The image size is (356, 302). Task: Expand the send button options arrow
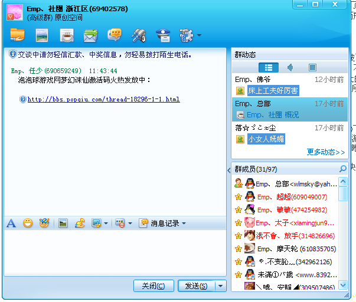click(220, 286)
